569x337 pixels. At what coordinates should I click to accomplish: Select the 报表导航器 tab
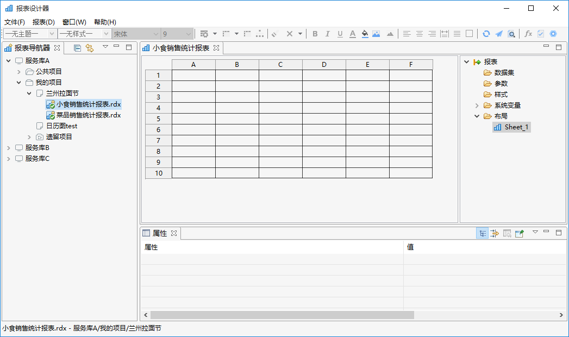click(x=32, y=48)
